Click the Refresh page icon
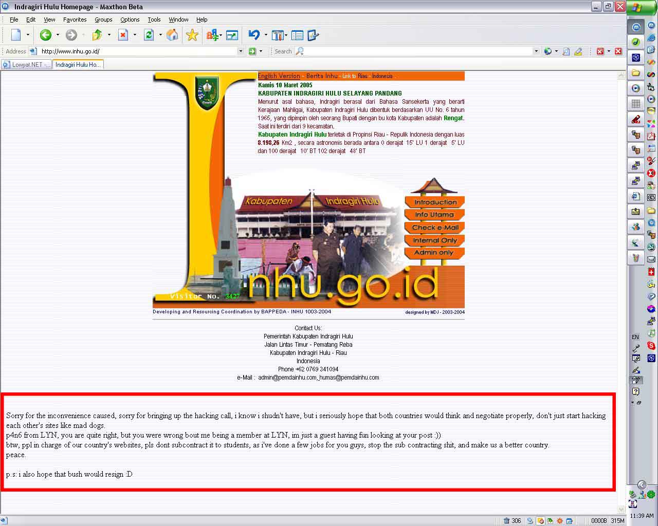Image resolution: width=658 pixels, height=526 pixels. click(149, 35)
